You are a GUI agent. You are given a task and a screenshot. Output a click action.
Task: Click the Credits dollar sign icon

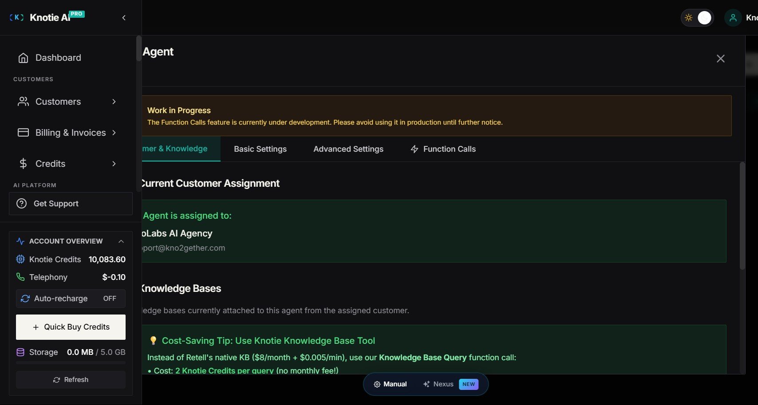23,164
